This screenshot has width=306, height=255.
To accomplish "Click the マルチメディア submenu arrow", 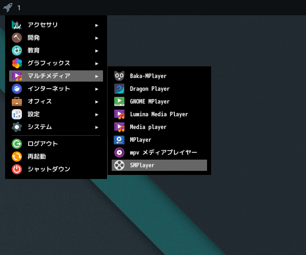I will [96, 76].
